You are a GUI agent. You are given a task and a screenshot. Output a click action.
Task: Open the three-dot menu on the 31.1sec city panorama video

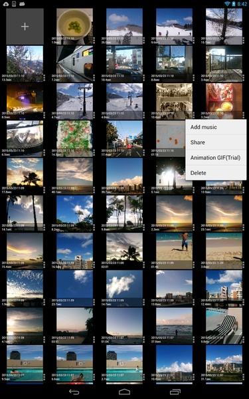(243, 377)
